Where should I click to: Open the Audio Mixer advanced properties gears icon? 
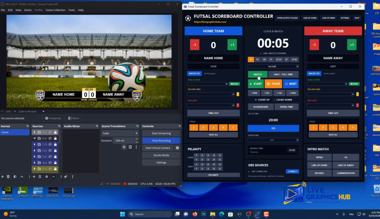pos(66,177)
